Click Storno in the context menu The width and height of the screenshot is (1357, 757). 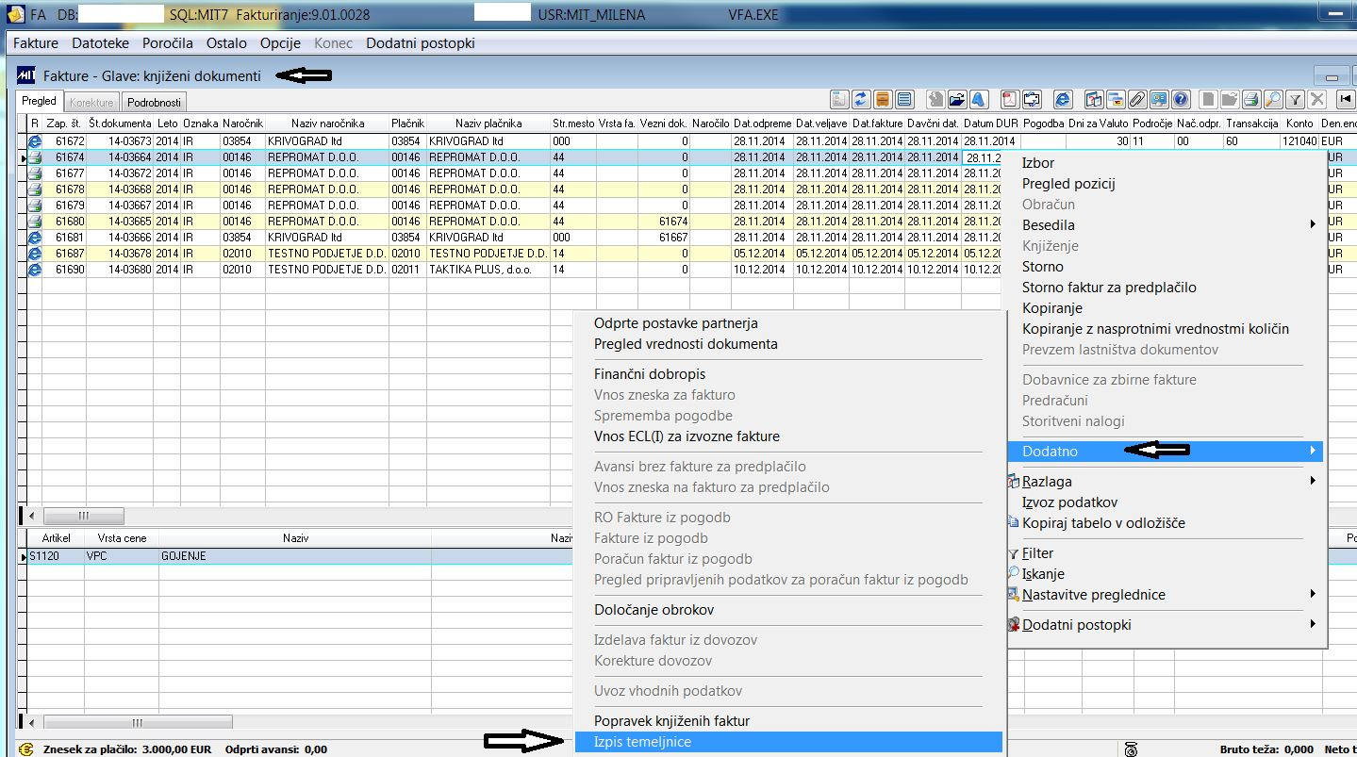(1042, 267)
